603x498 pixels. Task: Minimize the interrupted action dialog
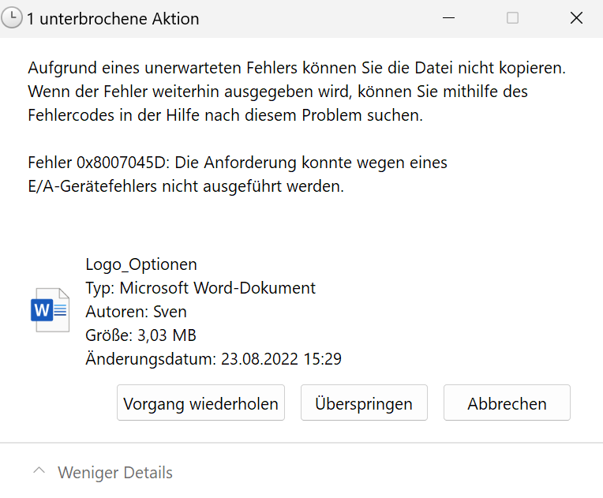click(448, 18)
